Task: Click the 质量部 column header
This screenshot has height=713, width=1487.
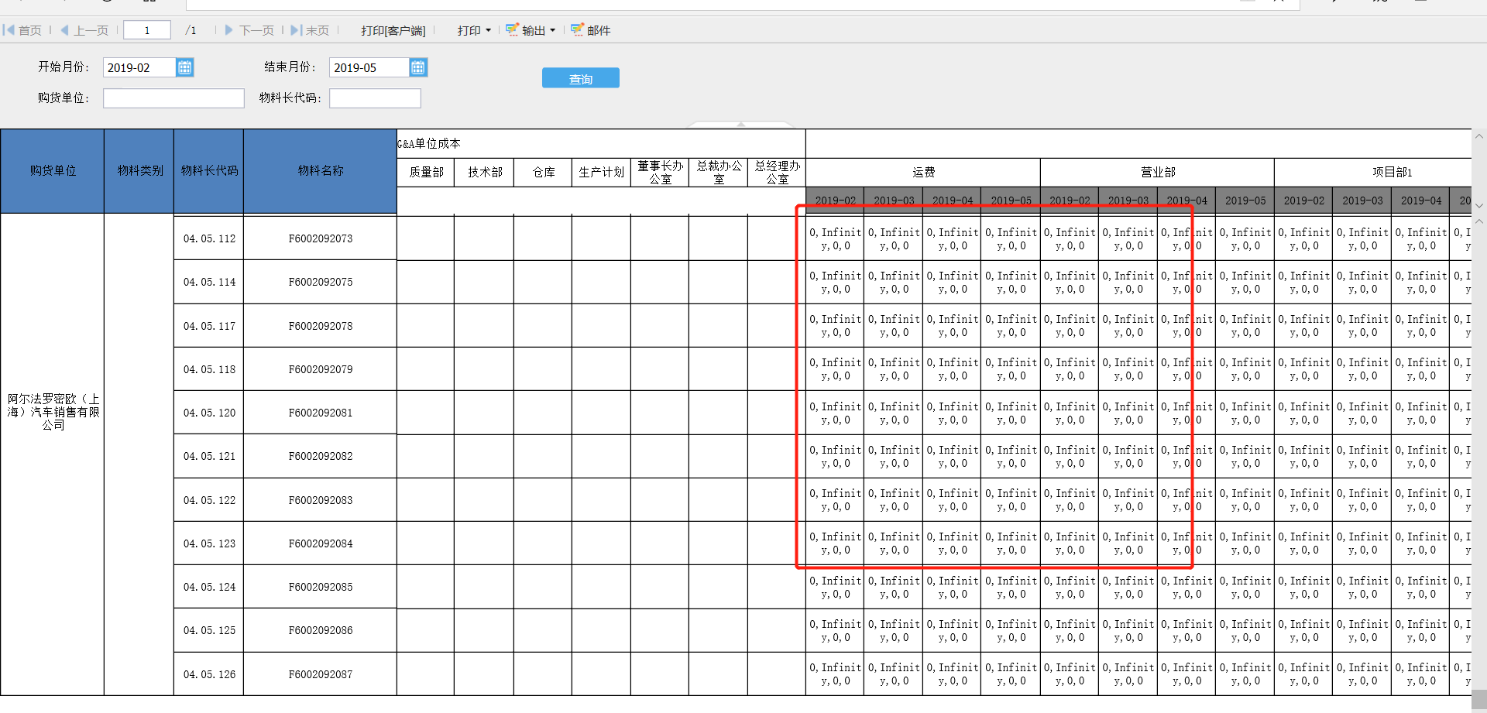Action: coord(426,172)
